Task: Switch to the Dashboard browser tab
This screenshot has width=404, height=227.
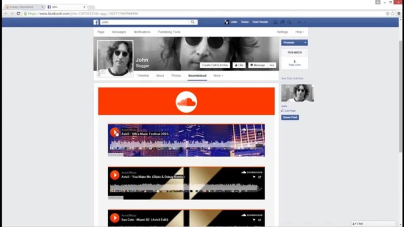Action: [x=24, y=7]
